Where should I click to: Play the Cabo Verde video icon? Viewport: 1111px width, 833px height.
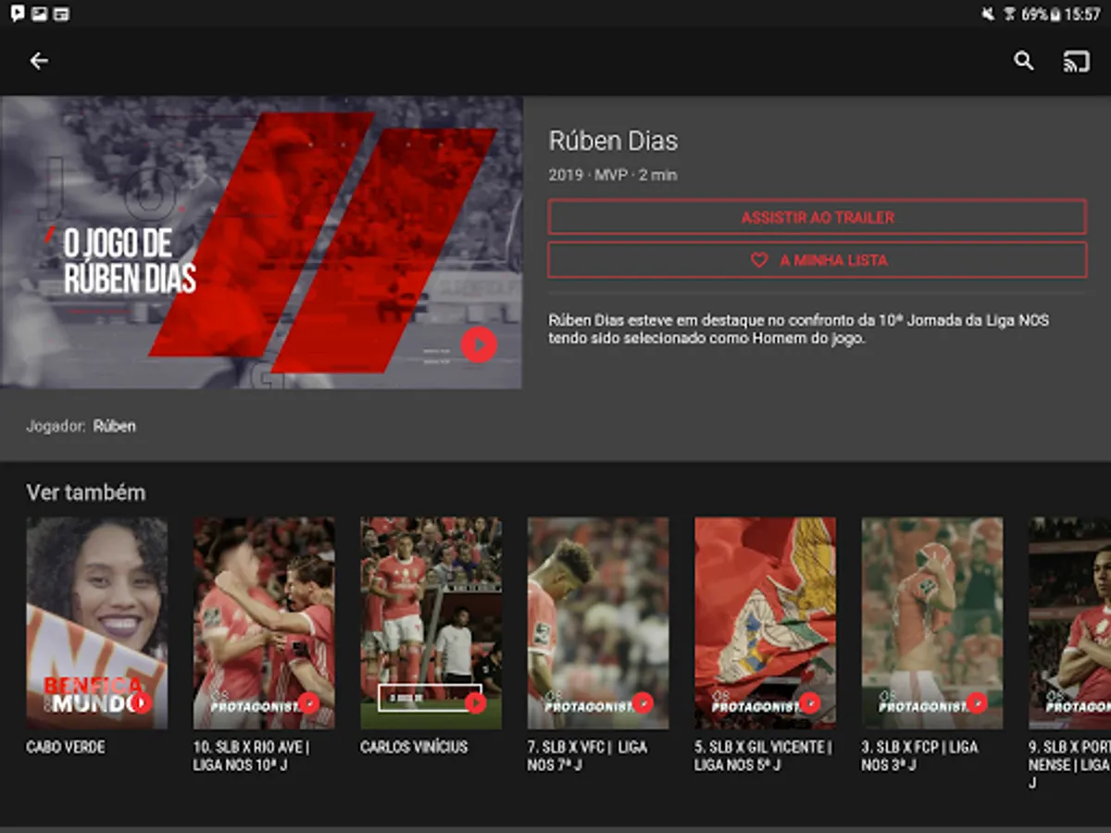[x=141, y=703]
